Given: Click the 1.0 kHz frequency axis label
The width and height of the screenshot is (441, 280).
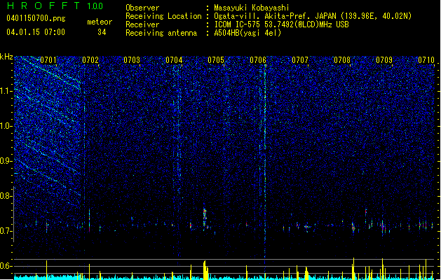Looking at the screenshot, I should [x=6, y=126].
